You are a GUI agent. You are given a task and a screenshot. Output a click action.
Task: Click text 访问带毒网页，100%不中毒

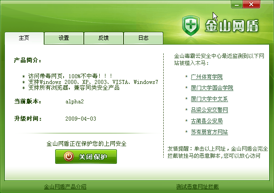[70, 76]
